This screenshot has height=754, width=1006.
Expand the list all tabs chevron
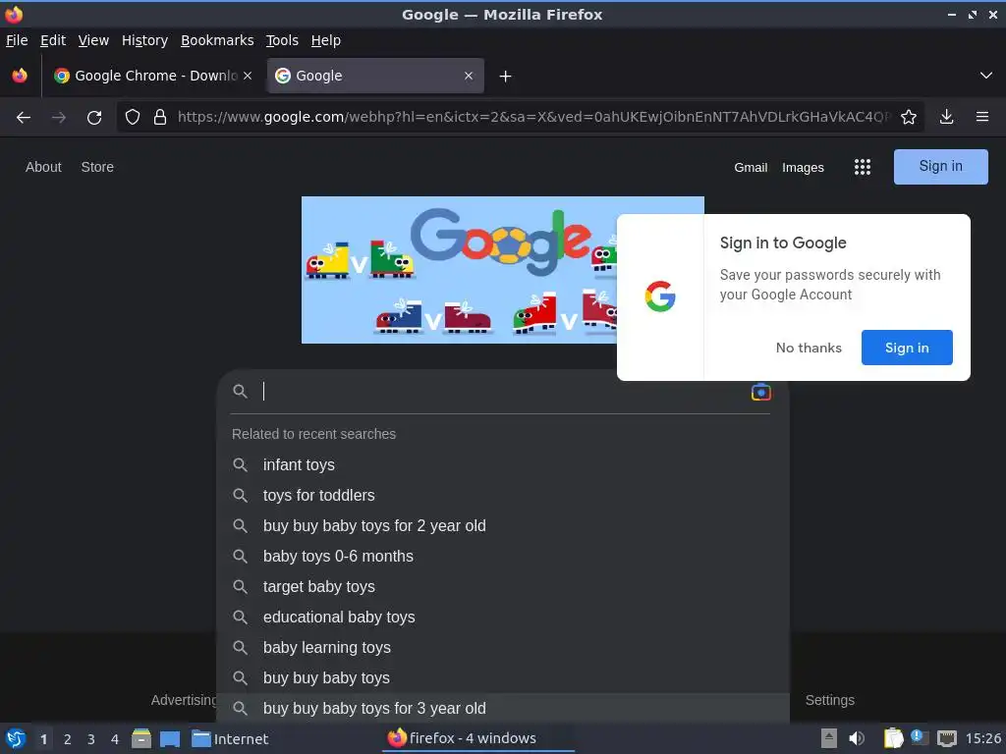tap(986, 76)
